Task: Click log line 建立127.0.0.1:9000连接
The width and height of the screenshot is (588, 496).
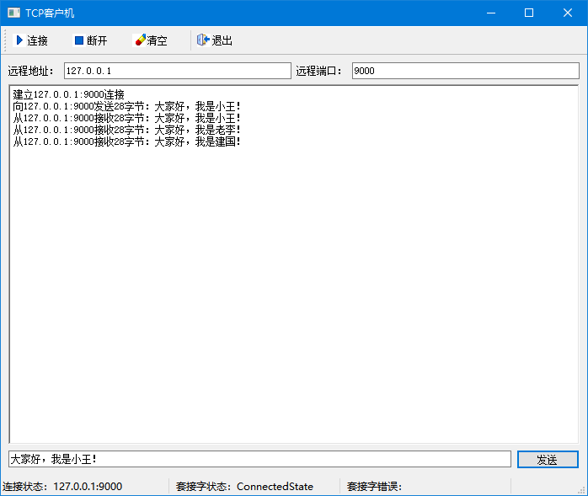Action: click(x=68, y=94)
